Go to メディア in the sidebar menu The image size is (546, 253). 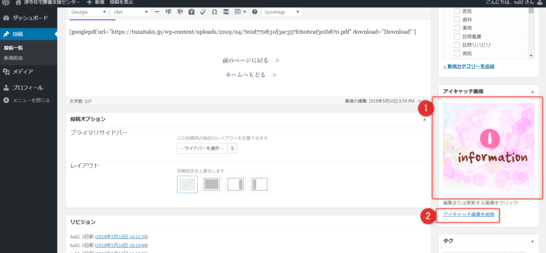[22, 72]
